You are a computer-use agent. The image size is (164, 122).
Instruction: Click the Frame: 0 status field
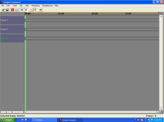[x=155, y=116]
